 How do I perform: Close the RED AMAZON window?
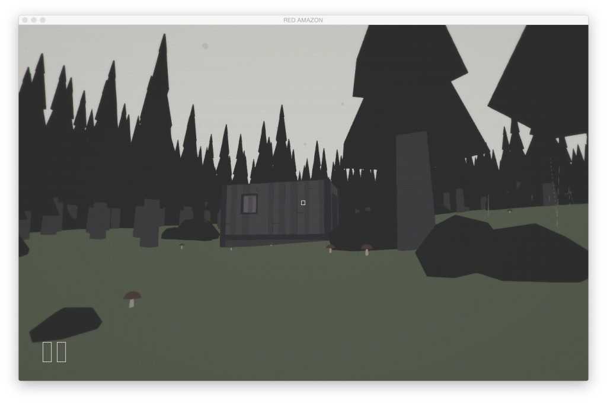pyautogui.click(x=25, y=20)
